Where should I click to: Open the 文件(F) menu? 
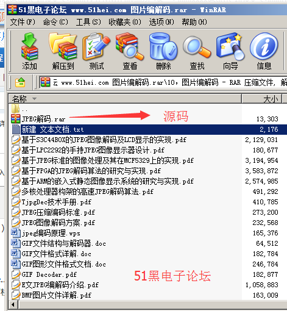(x=23, y=22)
